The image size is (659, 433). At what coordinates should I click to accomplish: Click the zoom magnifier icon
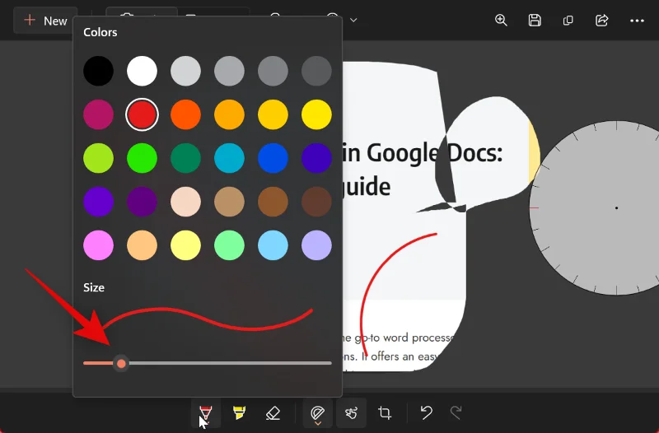[x=501, y=21]
